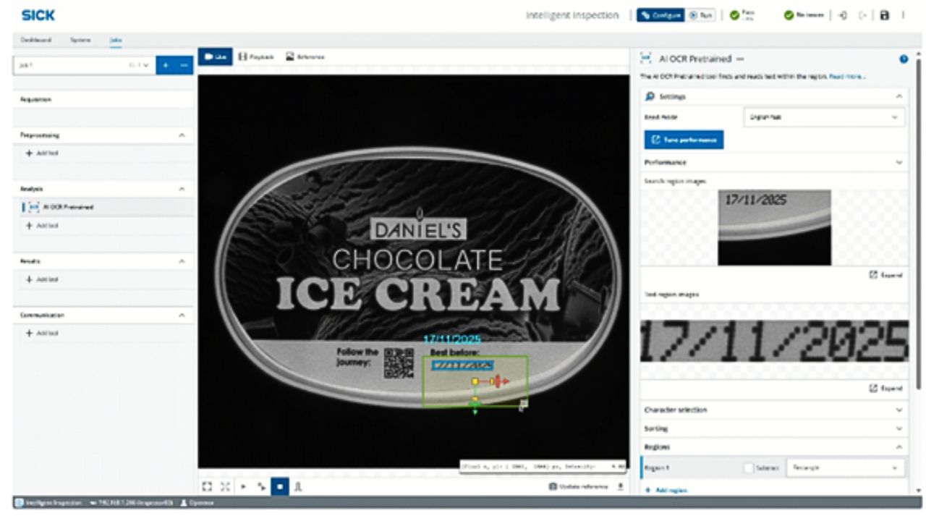Viewport: 926px width, 521px height.
Task: Open the Region 1 shape dropdown
Action: (x=844, y=468)
